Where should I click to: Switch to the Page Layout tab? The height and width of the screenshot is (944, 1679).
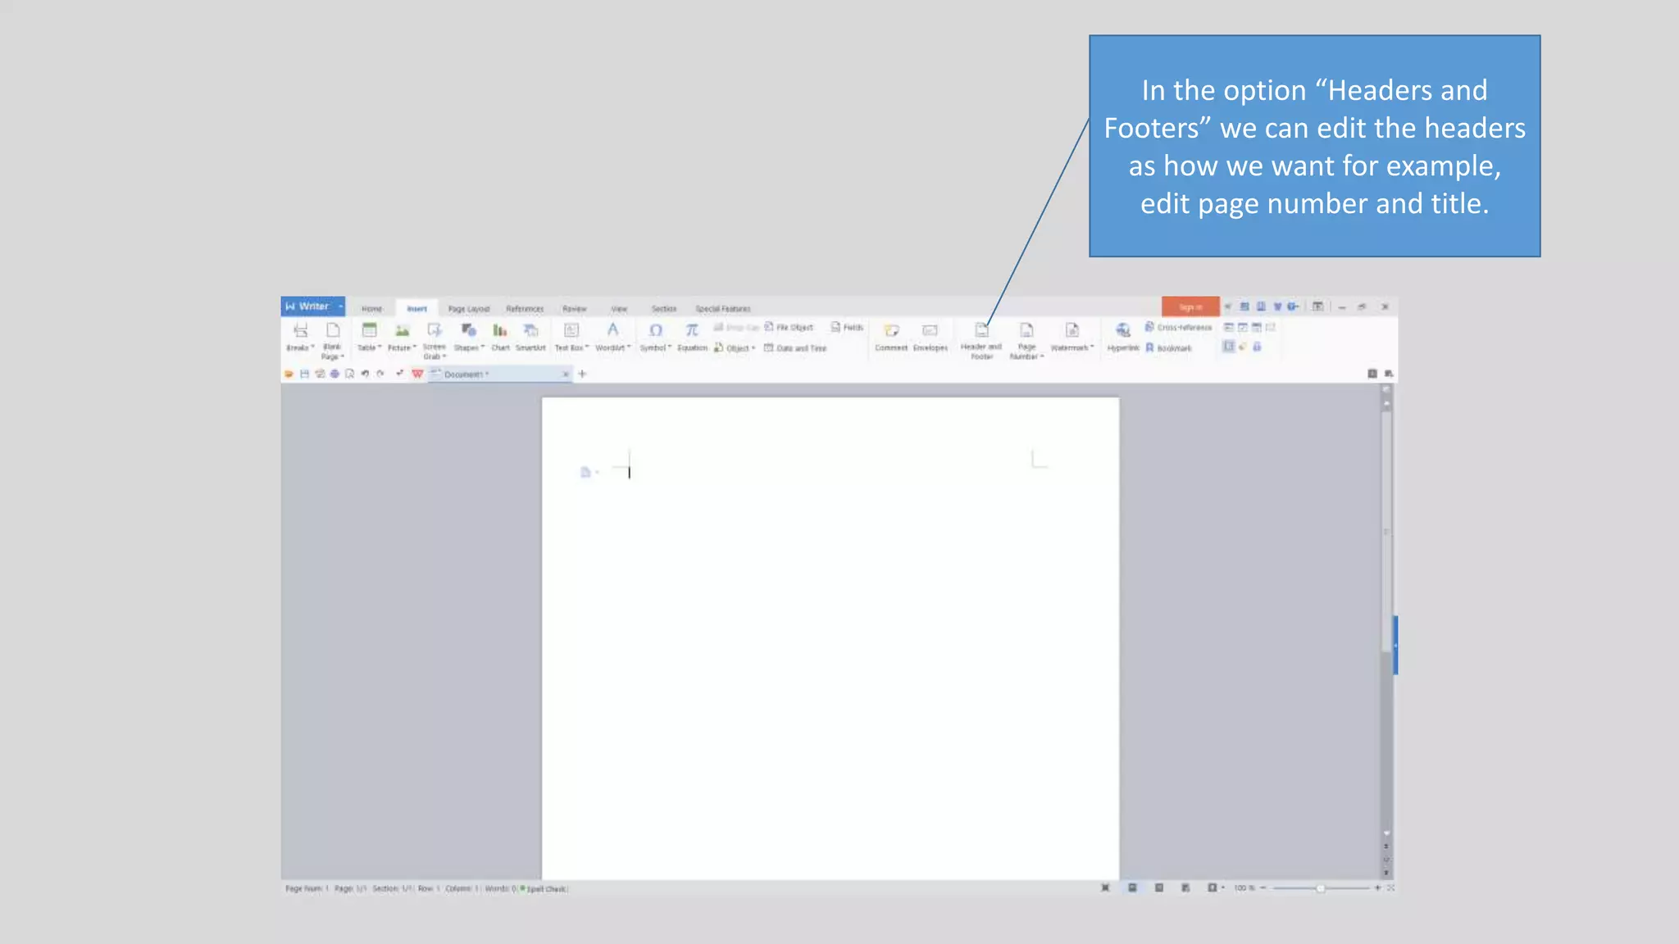(x=469, y=309)
